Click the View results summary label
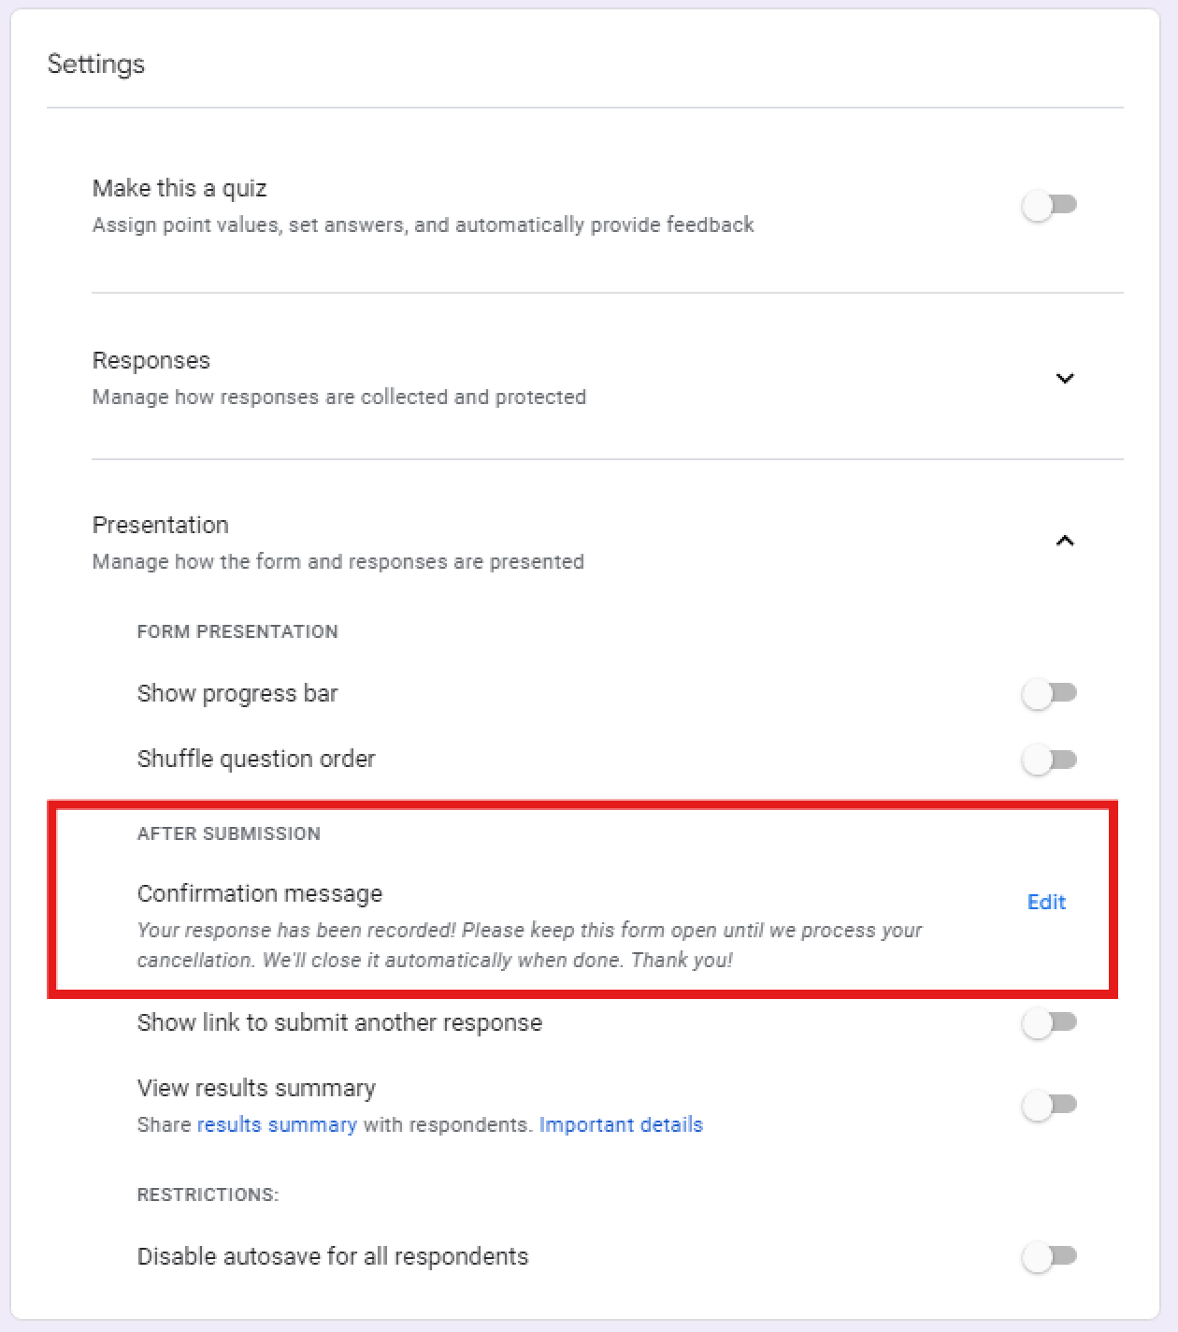 click(x=256, y=1088)
